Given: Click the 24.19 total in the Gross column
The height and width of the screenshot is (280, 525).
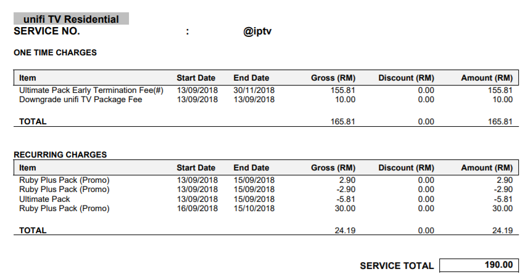Looking at the screenshot, I should click(343, 231).
